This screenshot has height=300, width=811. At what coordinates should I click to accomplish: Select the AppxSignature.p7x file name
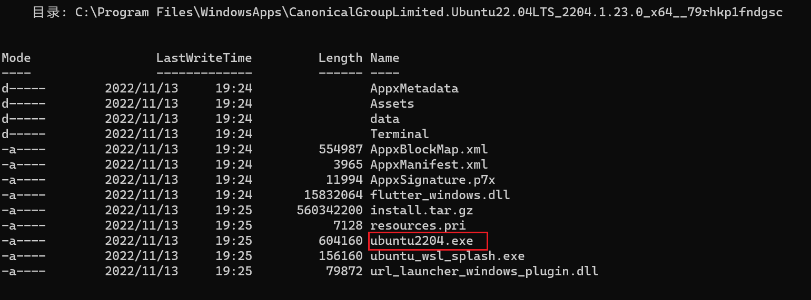tap(432, 180)
